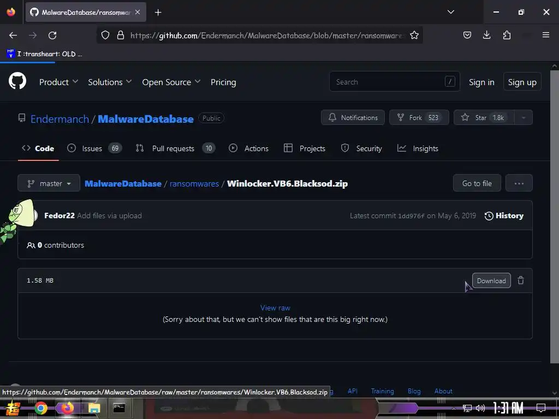Screen dimensions: 559x419
Task: Open a new tab with plus button
Action: (x=158, y=13)
